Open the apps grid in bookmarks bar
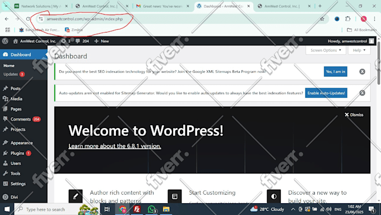 (x=8, y=30)
